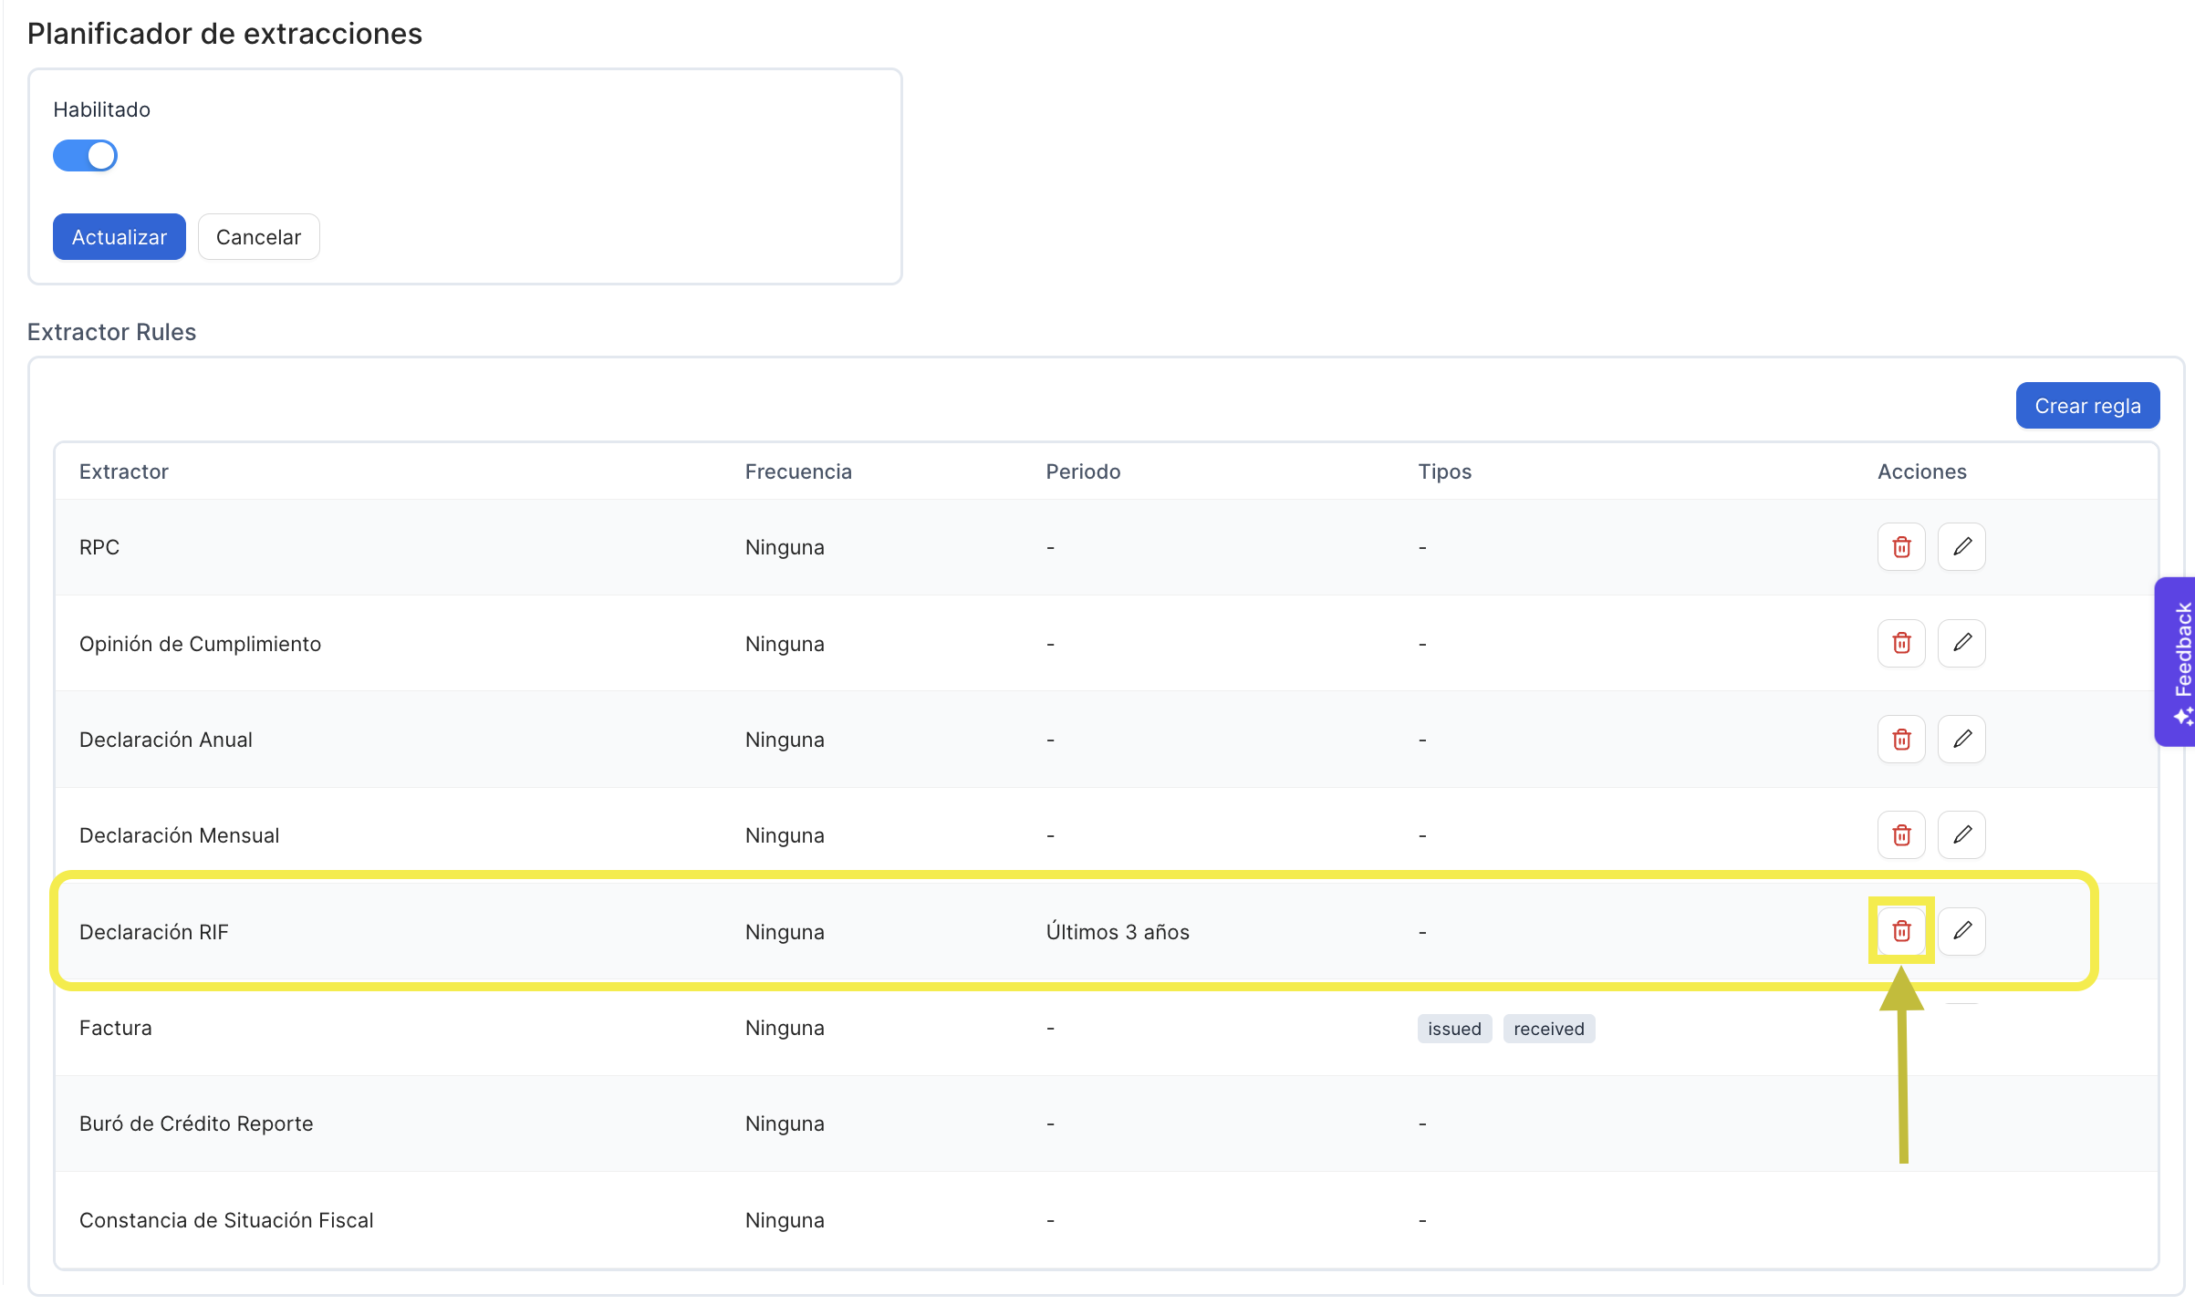
Task: Click the Frecuencia column header
Action: (798, 471)
